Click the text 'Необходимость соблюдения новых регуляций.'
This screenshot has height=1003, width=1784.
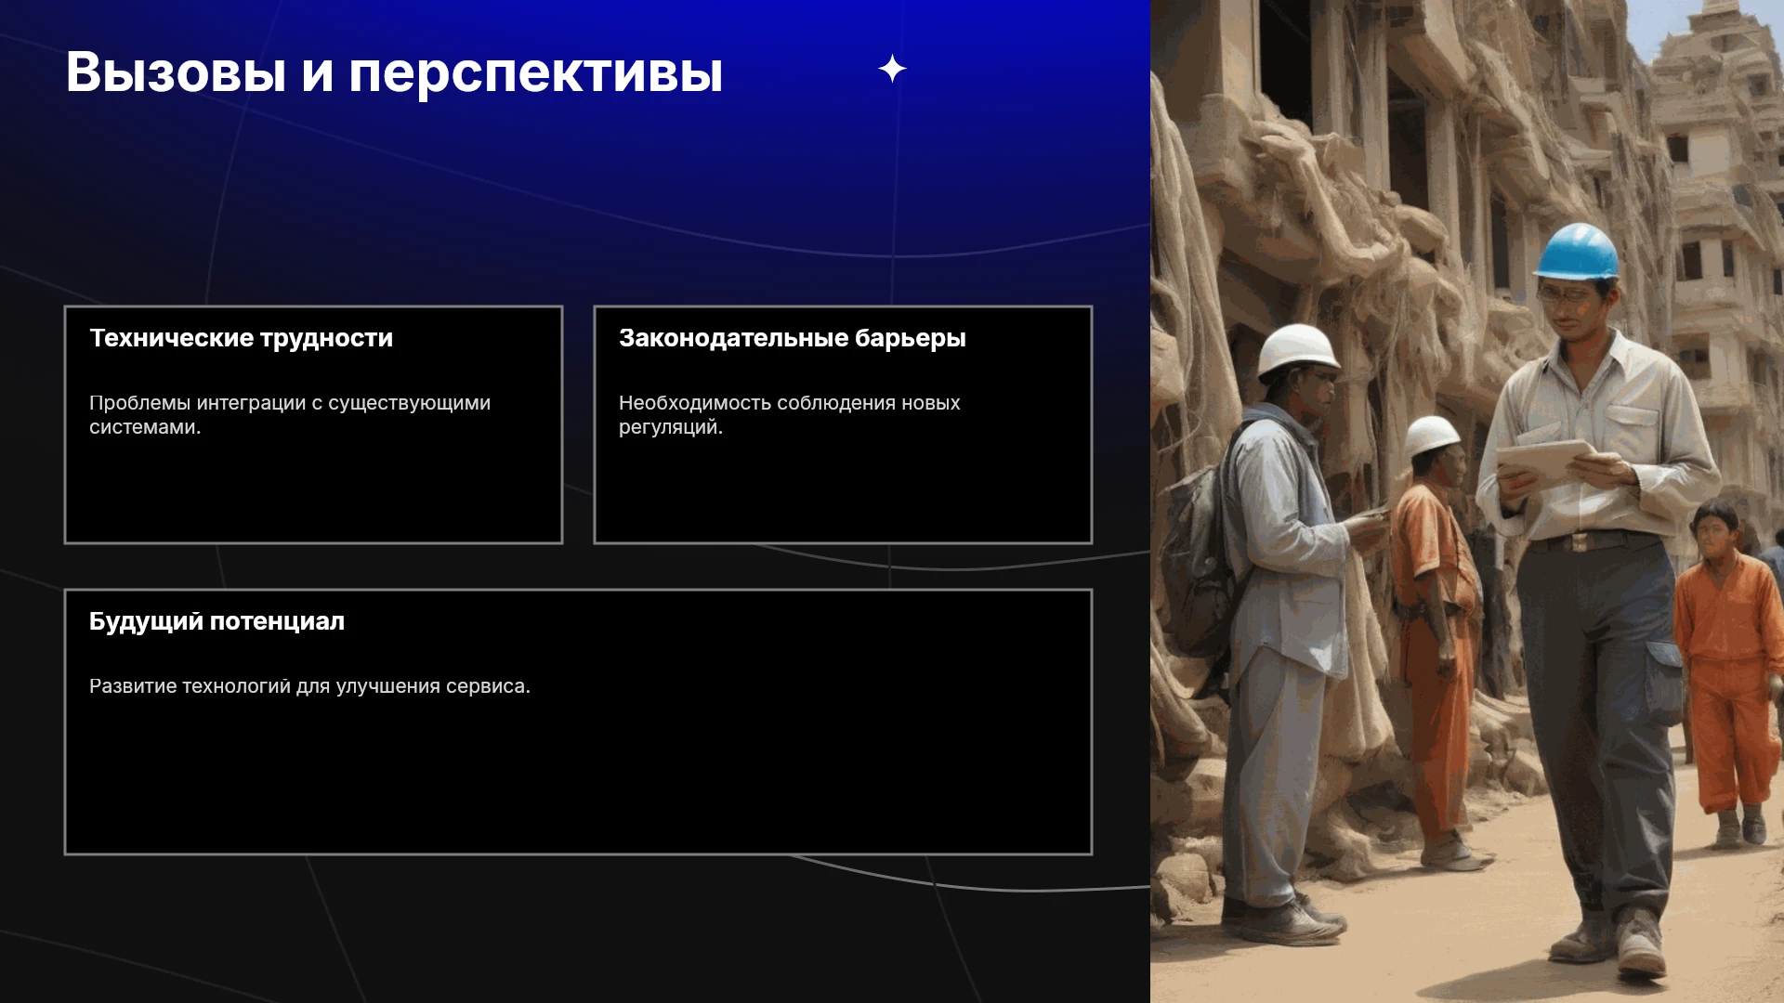(x=789, y=415)
